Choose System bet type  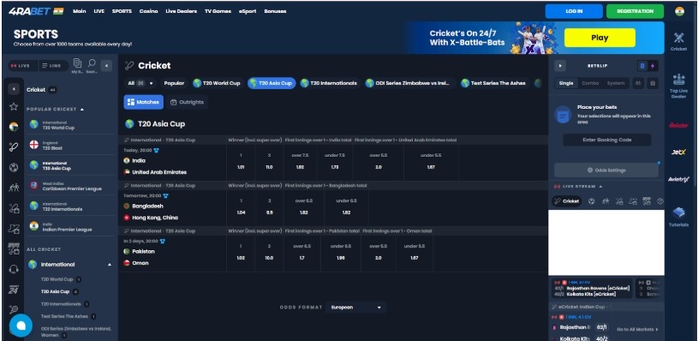(616, 83)
